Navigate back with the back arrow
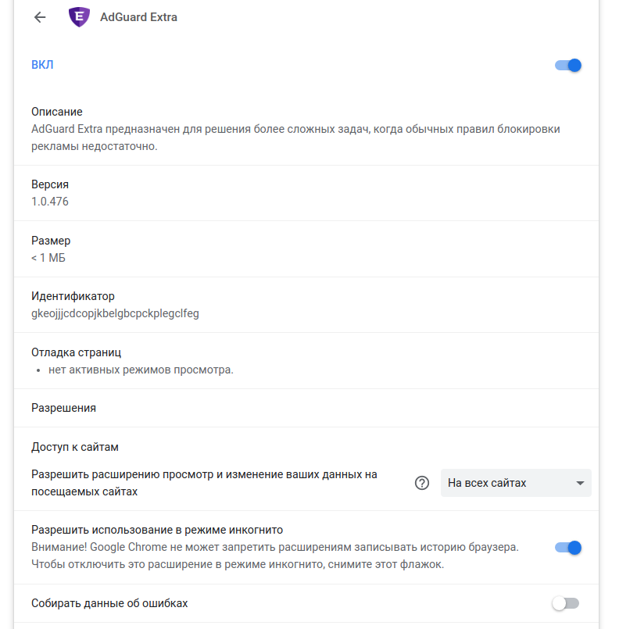 tap(38, 16)
